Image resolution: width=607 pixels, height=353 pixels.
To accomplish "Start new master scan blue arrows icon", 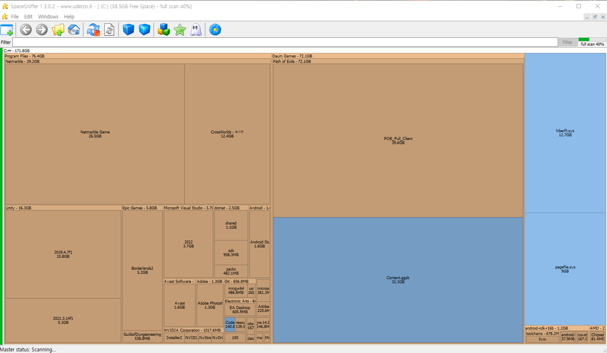I will [94, 30].
